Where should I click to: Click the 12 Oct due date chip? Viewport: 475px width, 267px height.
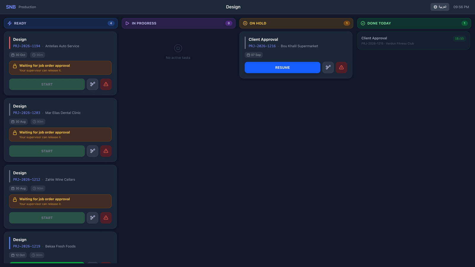(18, 255)
